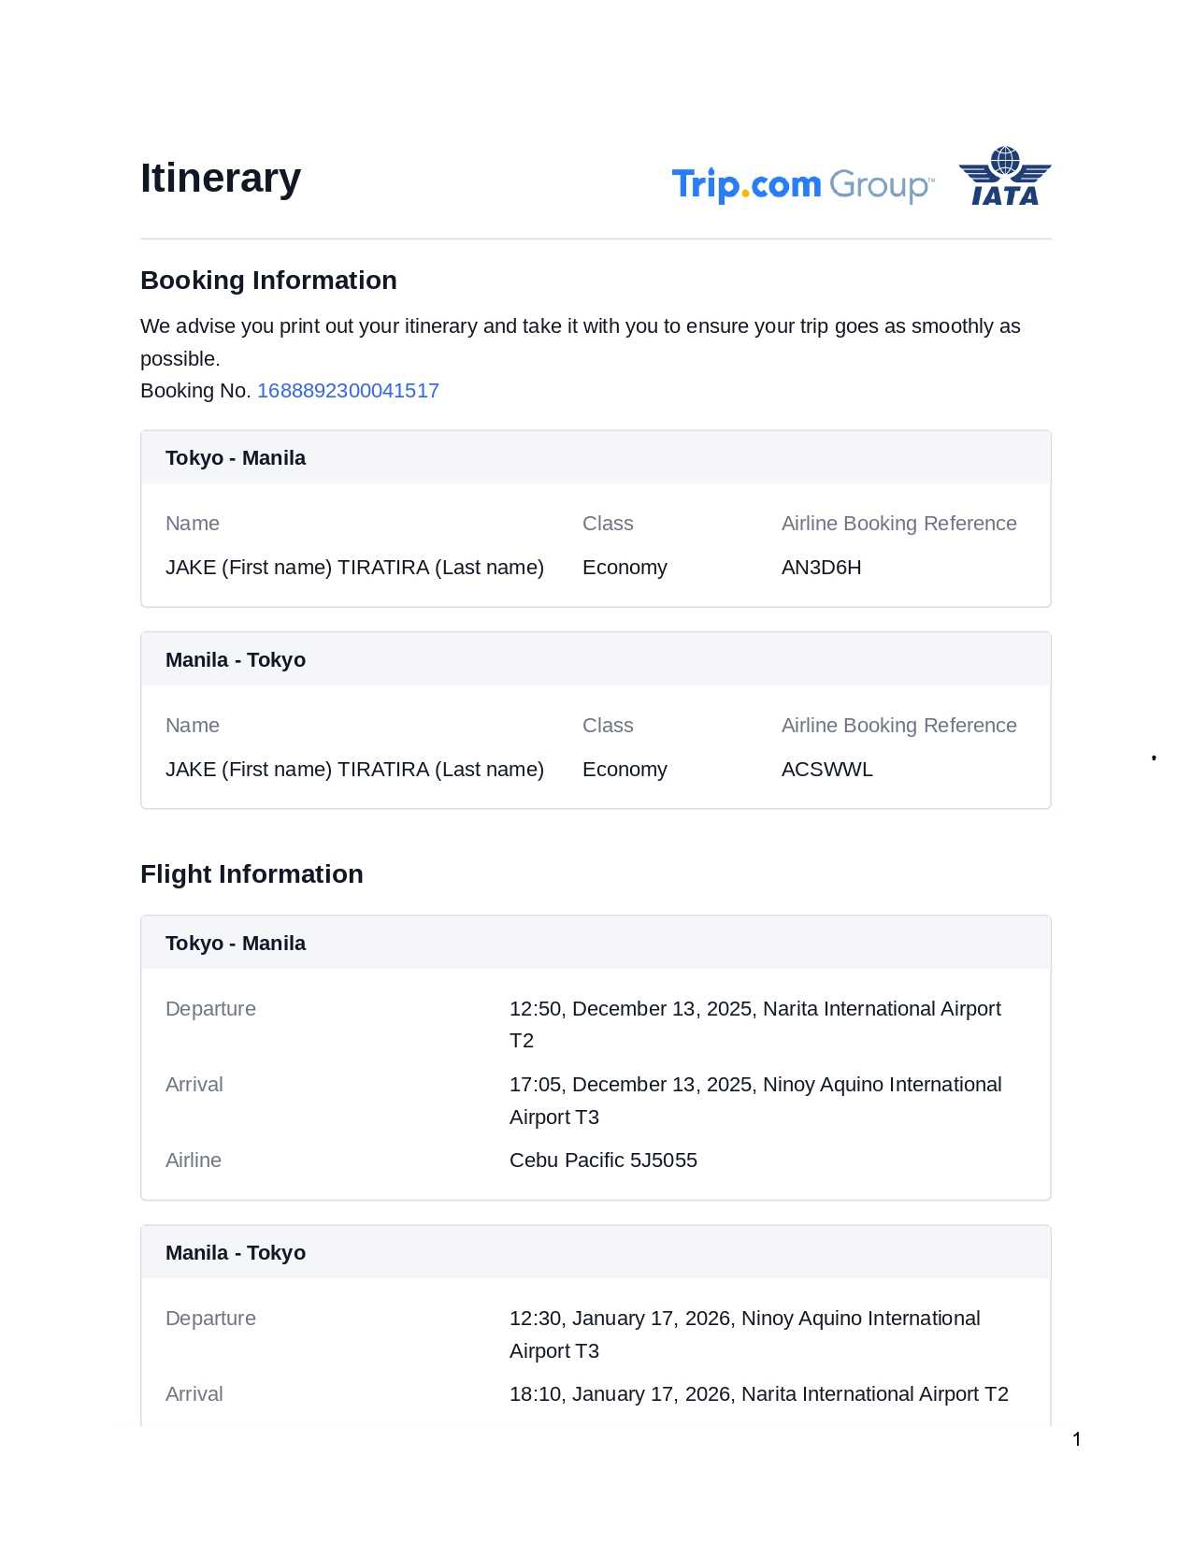
Task: Click the Itinerary title heading
Action: [221, 178]
